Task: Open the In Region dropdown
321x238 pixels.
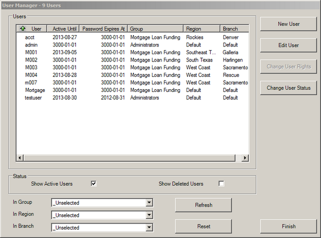Action: click(149, 215)
